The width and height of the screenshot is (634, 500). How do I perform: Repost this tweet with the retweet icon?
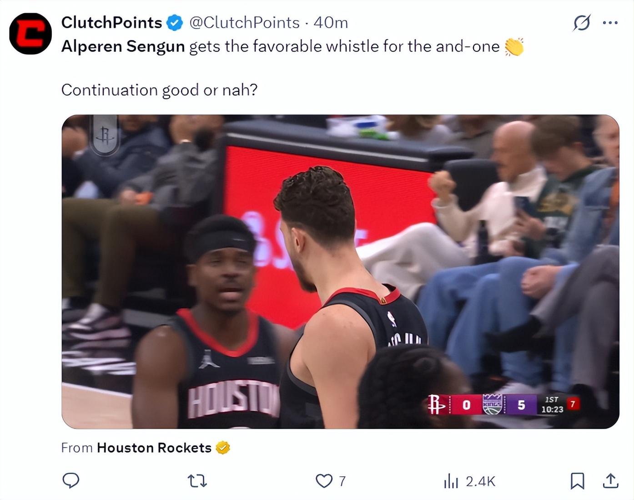coord(197,480)
